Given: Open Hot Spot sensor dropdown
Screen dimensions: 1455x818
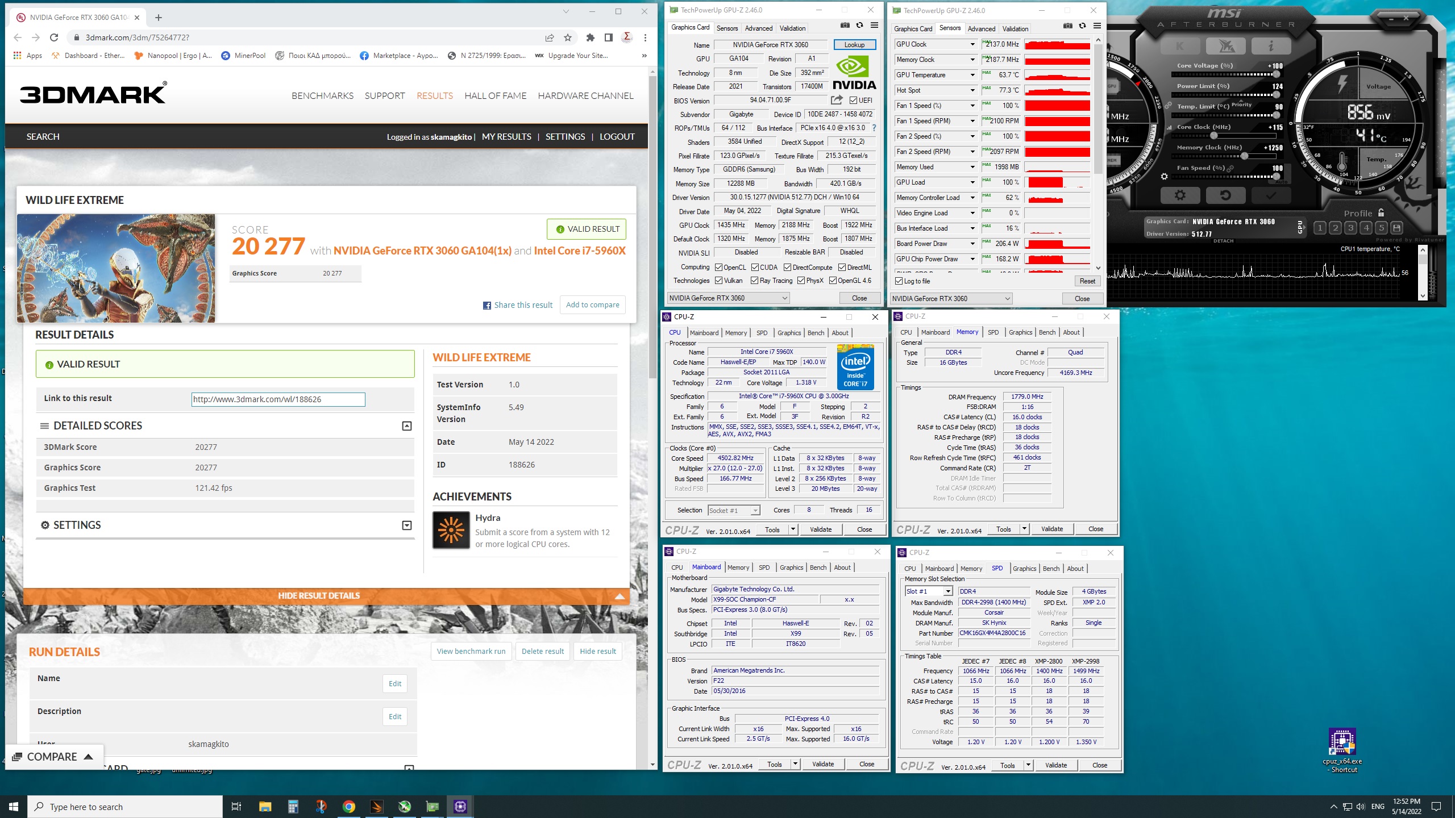Looking at the screenshot, I should [972, 90].
